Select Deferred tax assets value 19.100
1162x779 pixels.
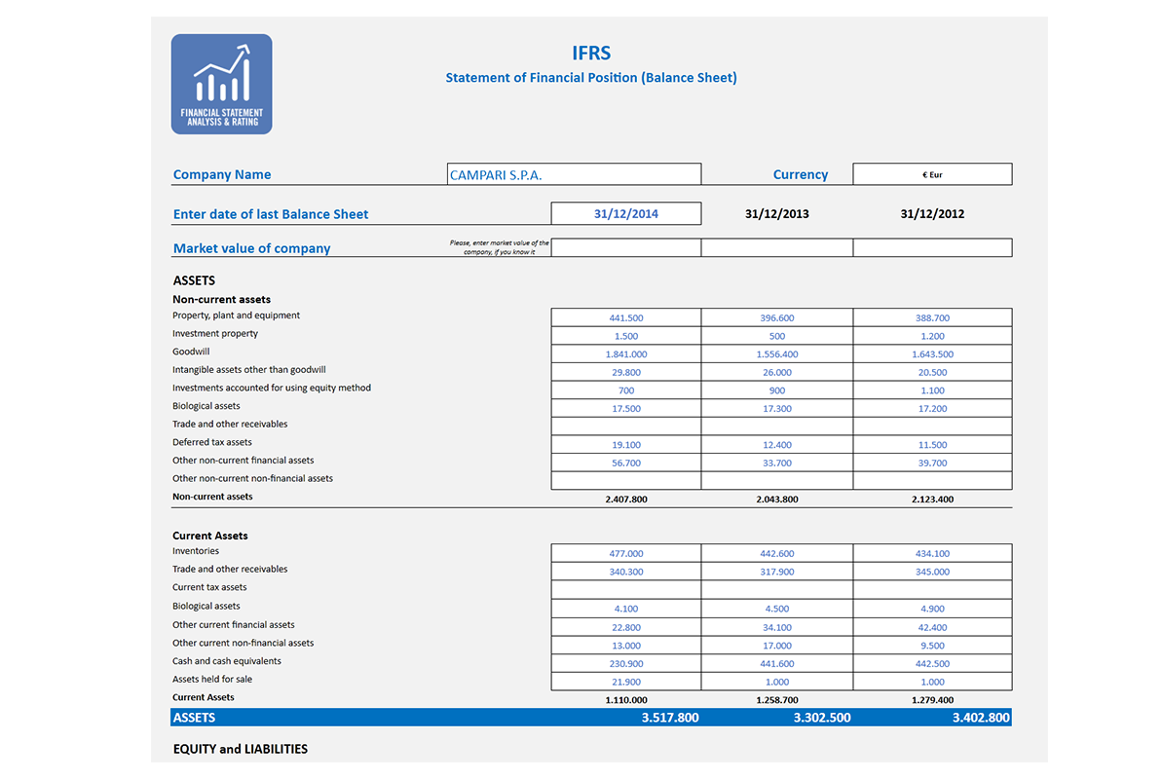pyautogui.click(x=626, y=445)
